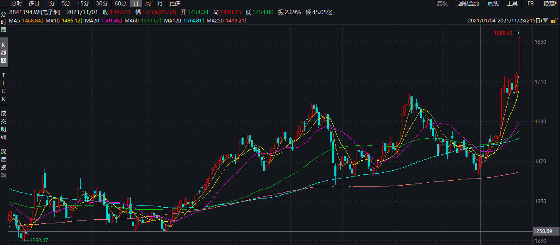
Task: Open the 工具 menu
Action: 512,3
